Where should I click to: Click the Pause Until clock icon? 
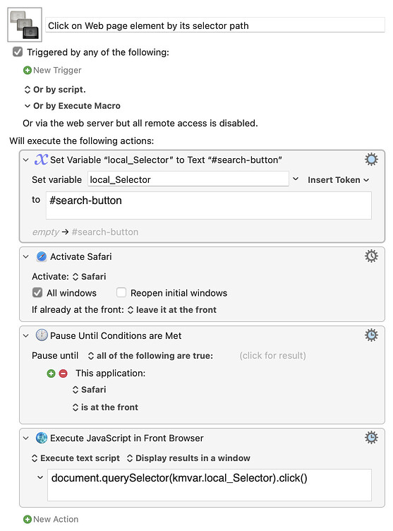42,335
